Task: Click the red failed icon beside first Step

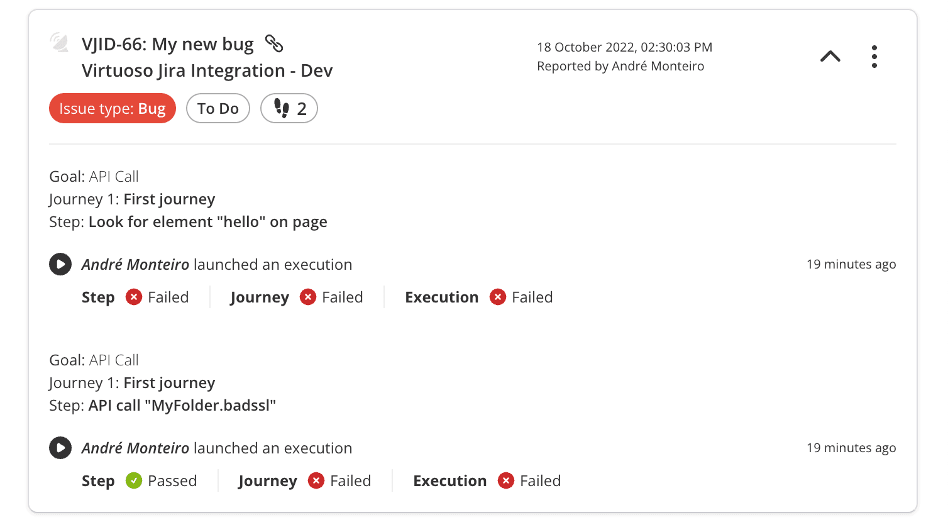Action: click(134, 297)
